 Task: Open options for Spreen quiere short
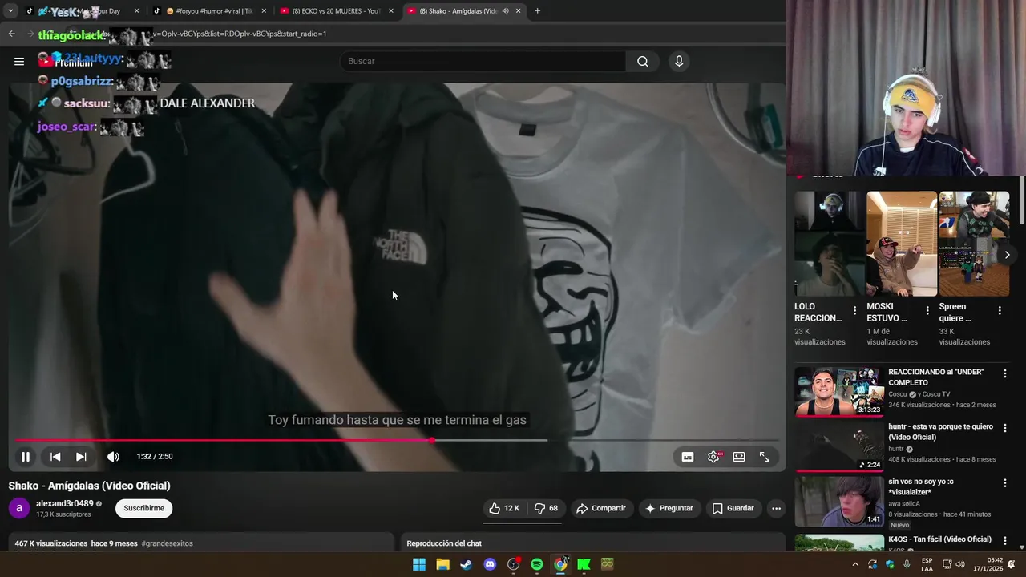pos(1000,310)
